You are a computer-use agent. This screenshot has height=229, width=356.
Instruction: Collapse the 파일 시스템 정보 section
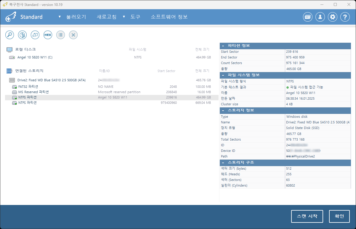[x=223, y=75]
